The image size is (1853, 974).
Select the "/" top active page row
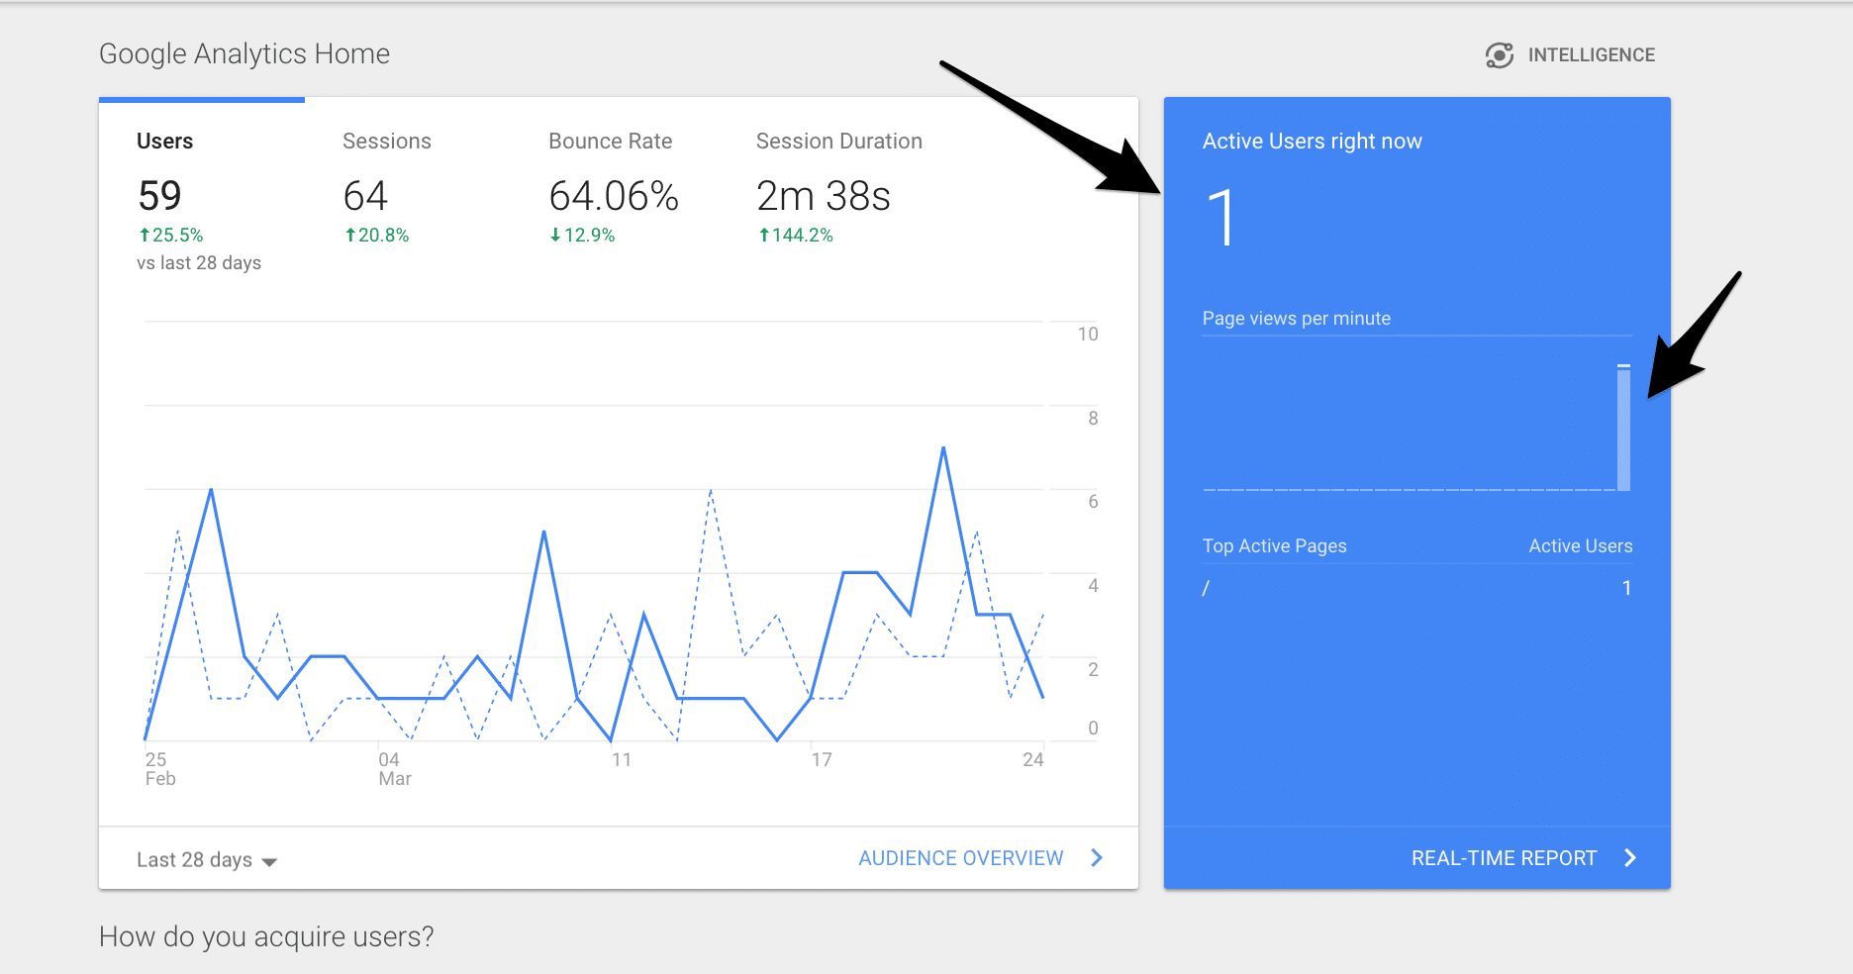1416,588
